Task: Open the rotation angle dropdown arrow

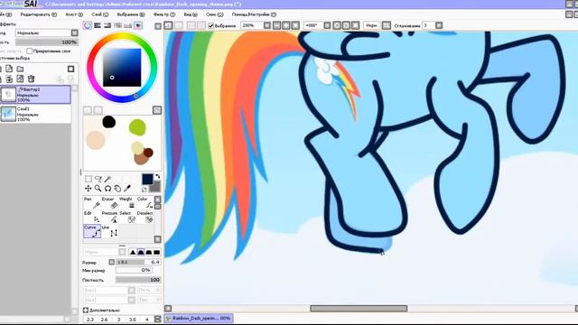Action: coord(327,25)
